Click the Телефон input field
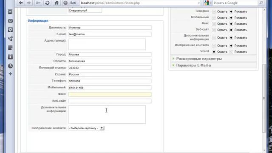Image resolution: width=272 pixels, height=153 pixels. coord(110,81)
